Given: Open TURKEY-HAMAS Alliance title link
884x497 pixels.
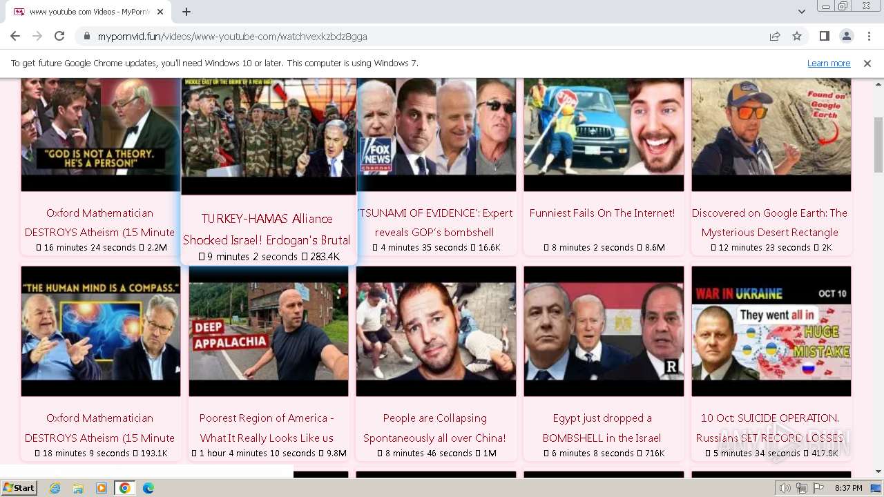Looking at the screenshot, I should point(267,229).
